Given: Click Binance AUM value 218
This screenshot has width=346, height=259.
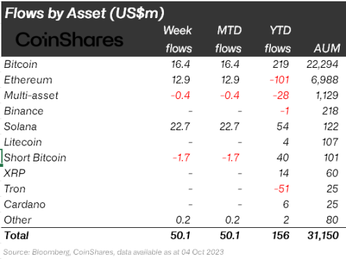Looking at the screenshot, I should [330, 111].
